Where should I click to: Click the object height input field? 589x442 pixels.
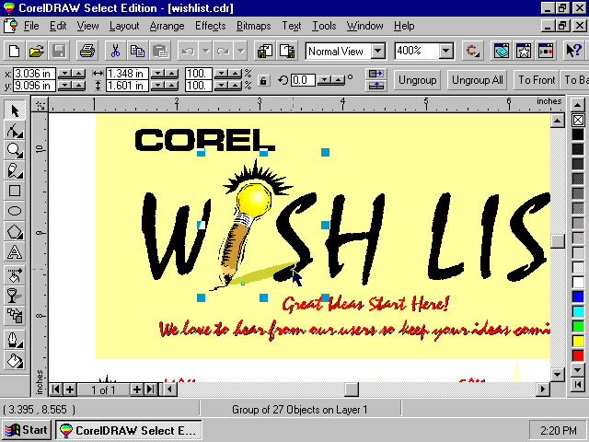(x=127, y=86)
